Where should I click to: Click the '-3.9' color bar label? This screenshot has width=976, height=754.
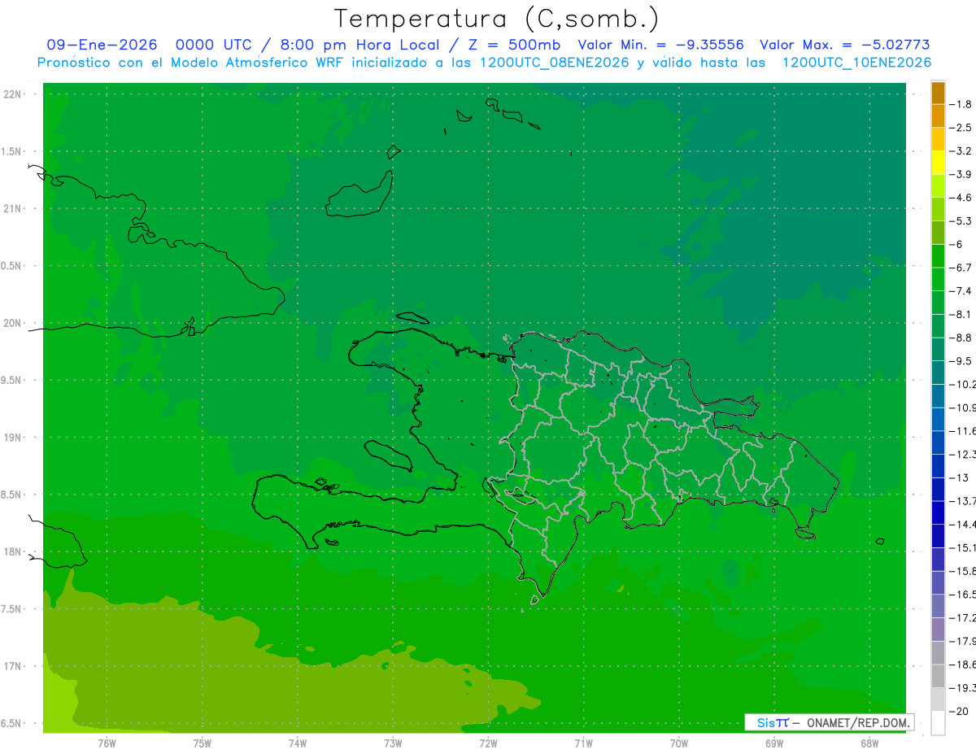tap(962, 174)
